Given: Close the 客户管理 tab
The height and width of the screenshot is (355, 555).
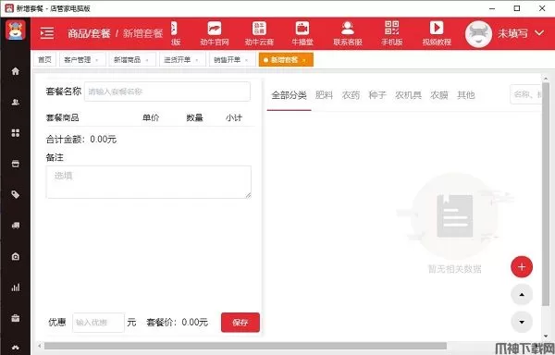Looking at the screenshot, I should coord(97,60).
